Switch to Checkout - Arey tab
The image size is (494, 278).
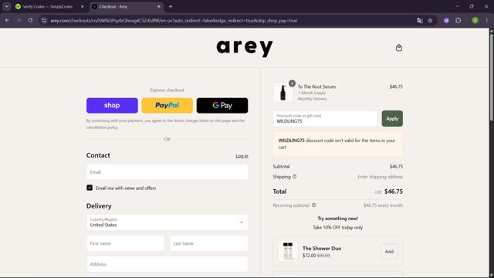coord(126,6)
